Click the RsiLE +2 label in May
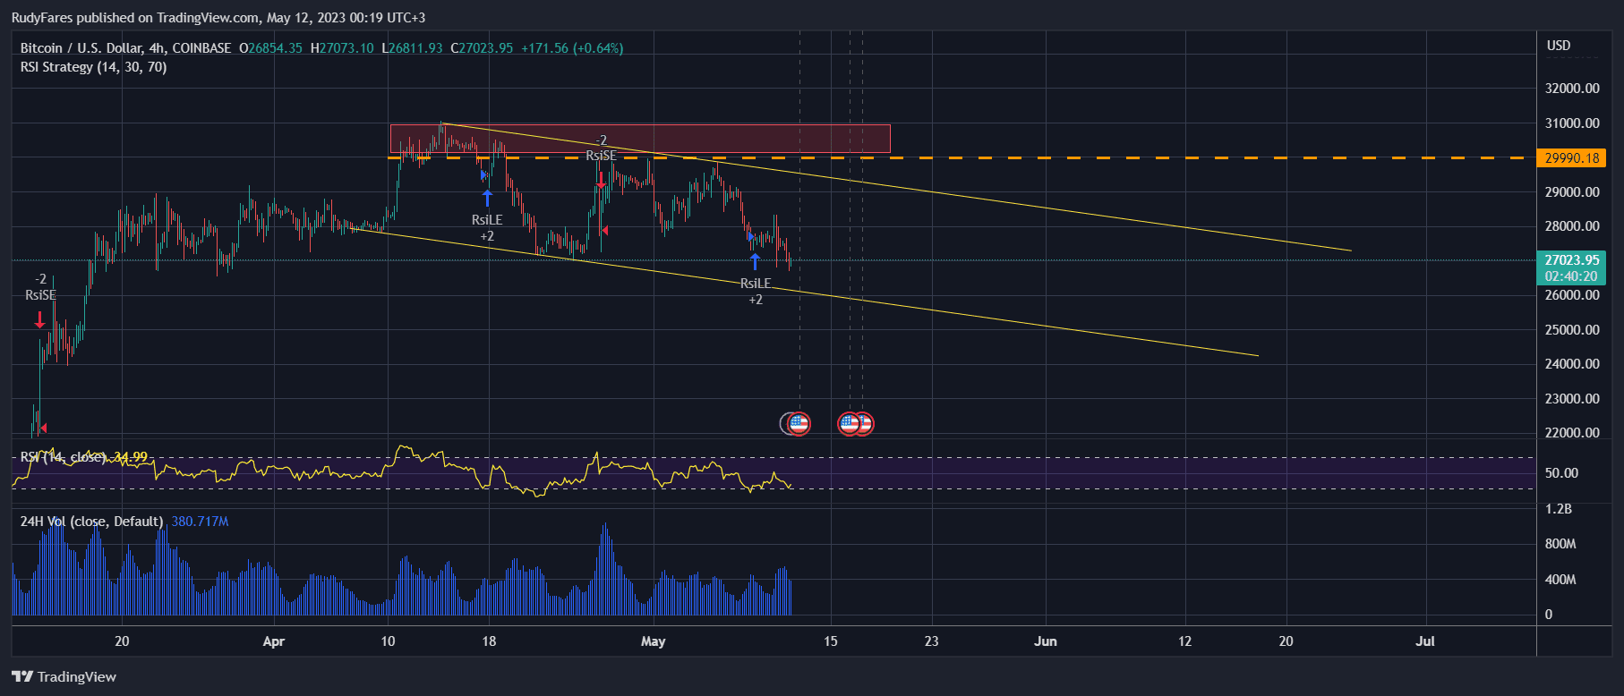 756,292
